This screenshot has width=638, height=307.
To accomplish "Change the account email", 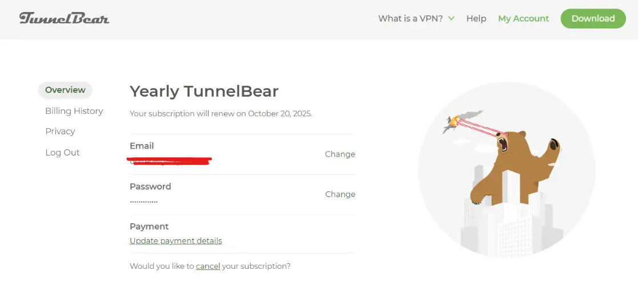I will [x=340, y=154].
